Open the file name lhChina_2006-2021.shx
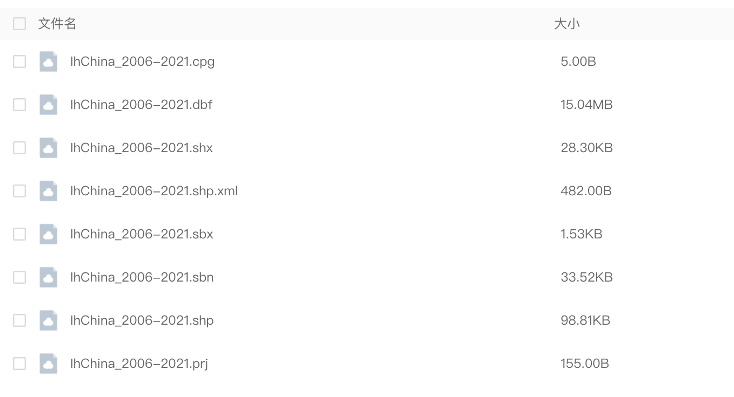 coord(142,148)
